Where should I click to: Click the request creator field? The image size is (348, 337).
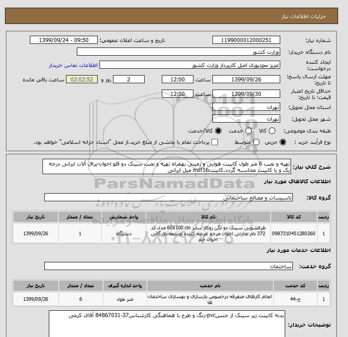pyautogui.click(x=190, y=65)
